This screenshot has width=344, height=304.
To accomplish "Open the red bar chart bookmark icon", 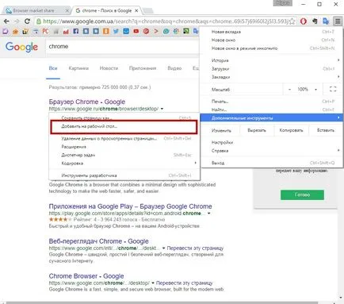I will [66, 31].
